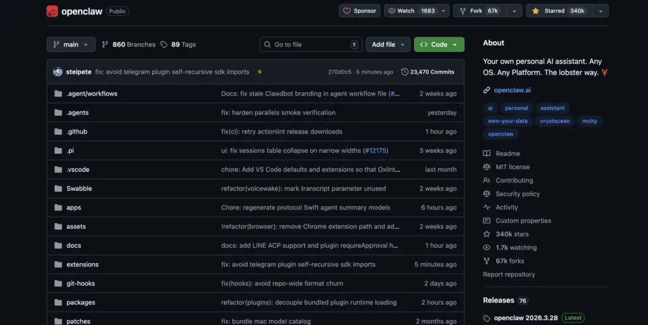Click the assets folder icon
Screen dimensions: 648x325
tap(58, 227)
